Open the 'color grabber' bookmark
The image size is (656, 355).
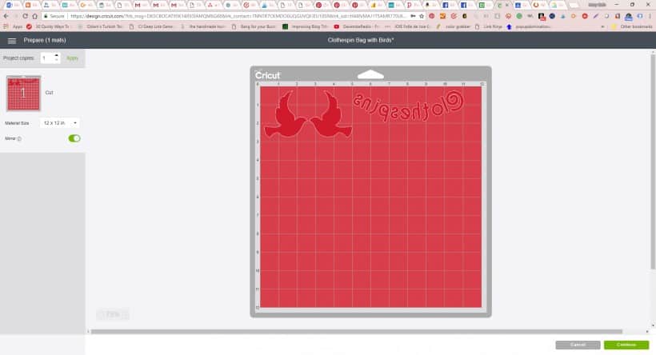454,26
